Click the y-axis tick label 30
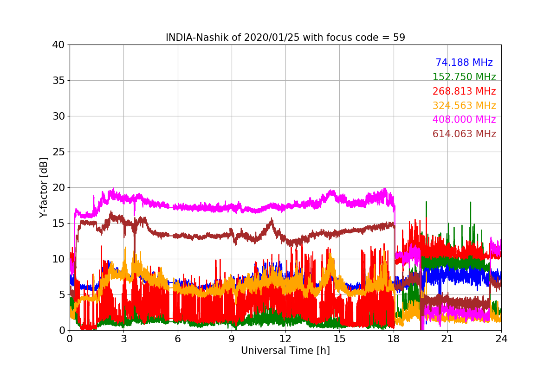557x371 pixels. click(58, 116)
